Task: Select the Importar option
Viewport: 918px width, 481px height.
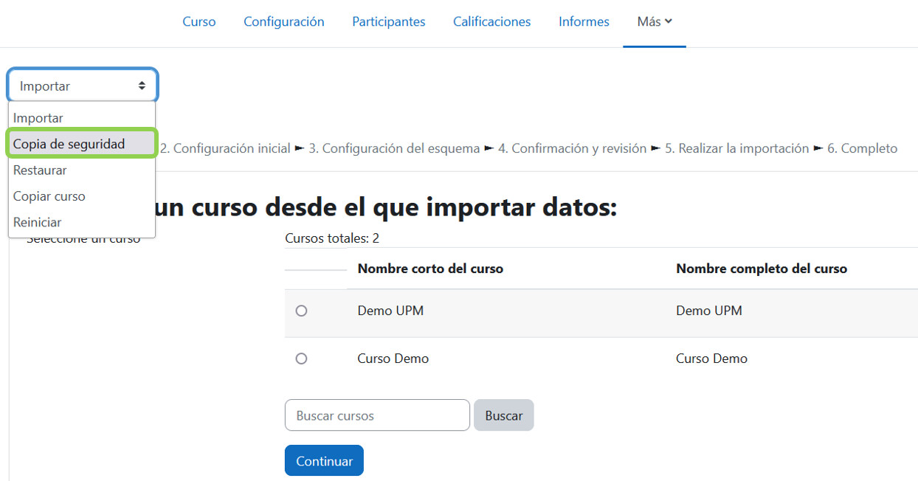Action: tap(38, 117)
